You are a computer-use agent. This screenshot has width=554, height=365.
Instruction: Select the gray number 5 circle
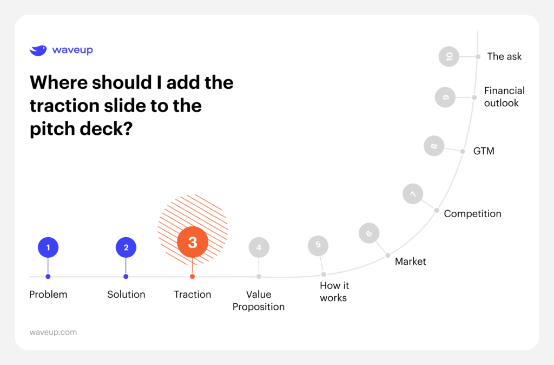point(318,245)
